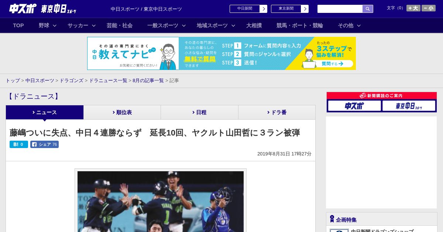This screenshot has width=443, height=232.
Task: Open 一般スポーツ navigation menu
Action: pyautogui.click(x=163, y=25)
